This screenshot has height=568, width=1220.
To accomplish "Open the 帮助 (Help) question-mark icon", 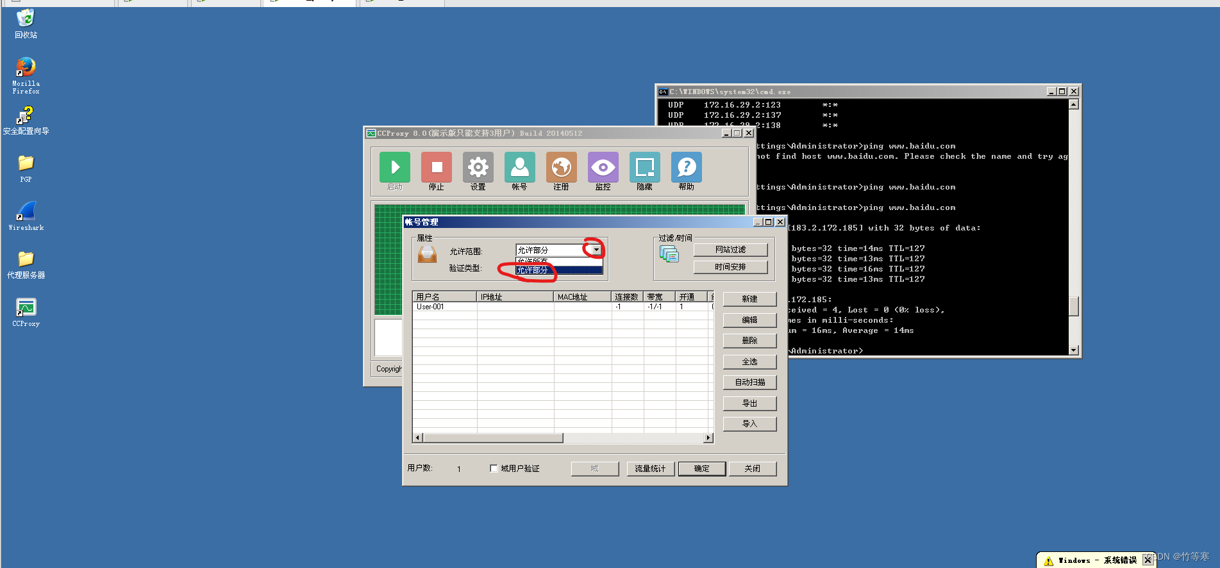I will [x=687, y=168].
